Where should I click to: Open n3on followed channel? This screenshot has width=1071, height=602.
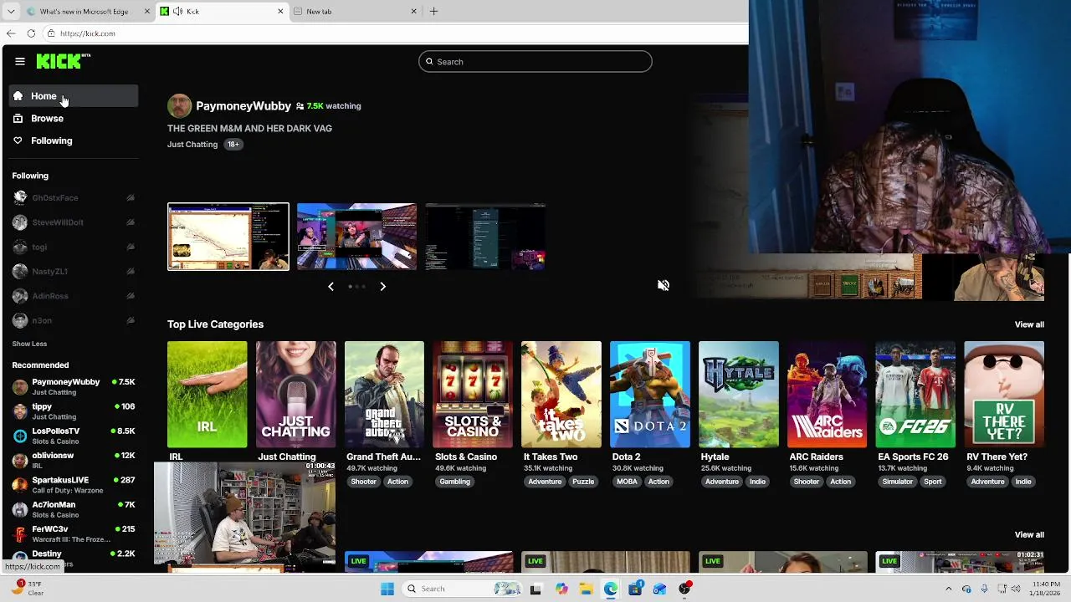[x=74, y=320]
